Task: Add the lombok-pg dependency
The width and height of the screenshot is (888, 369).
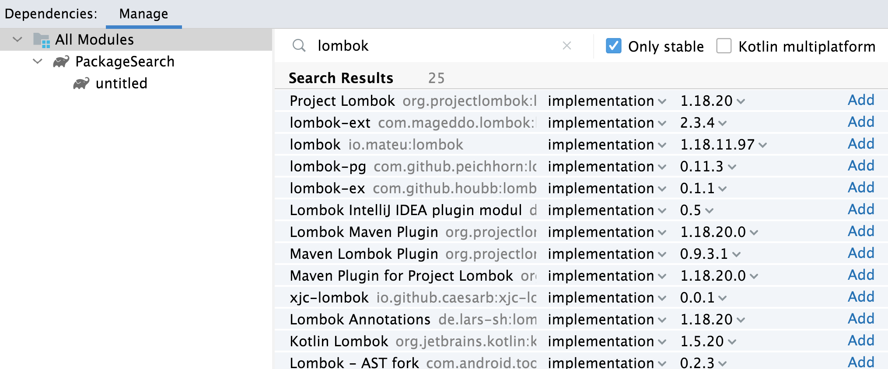Action: [861, 166]
